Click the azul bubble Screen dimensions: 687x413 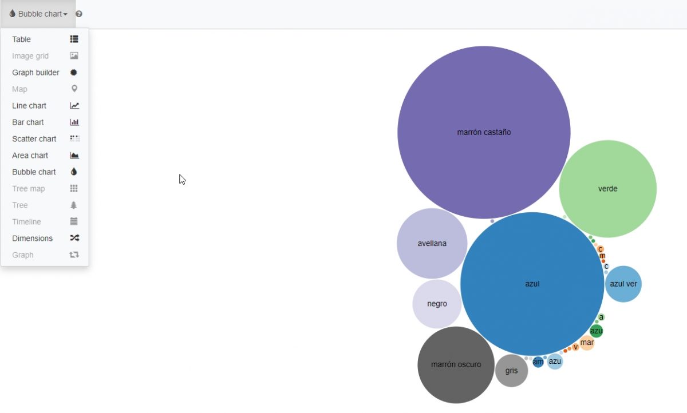point(531,283)
